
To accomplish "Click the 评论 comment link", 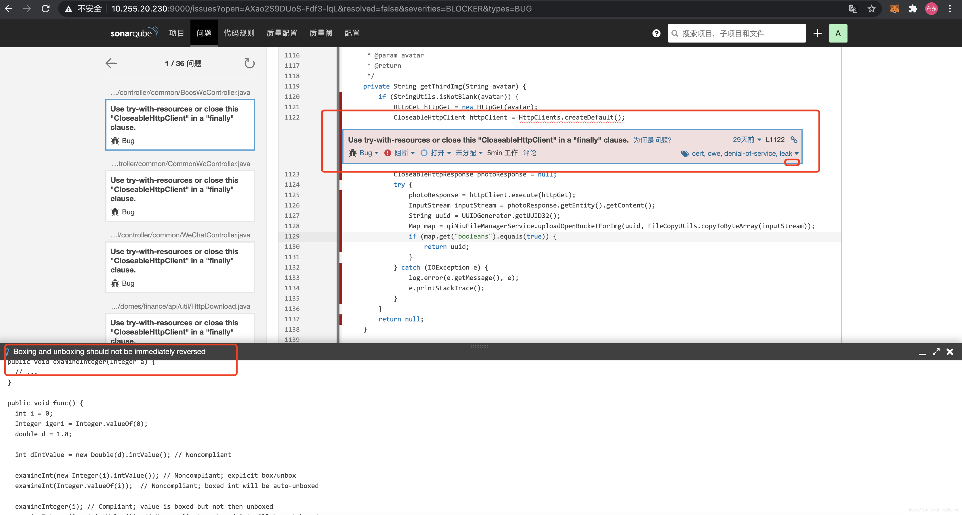I will pyautogui.click(x=529, y=153).
